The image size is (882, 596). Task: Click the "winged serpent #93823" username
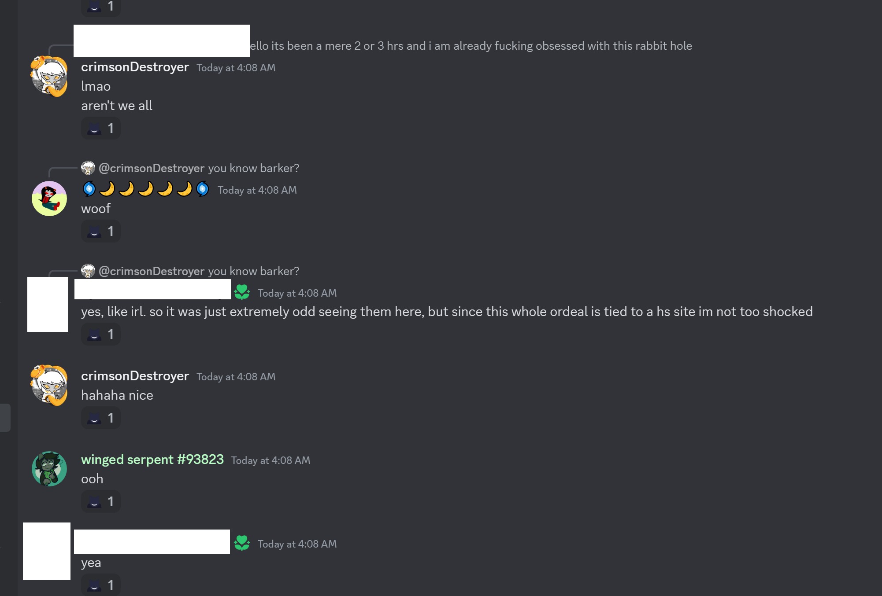[x=152, y=460]
